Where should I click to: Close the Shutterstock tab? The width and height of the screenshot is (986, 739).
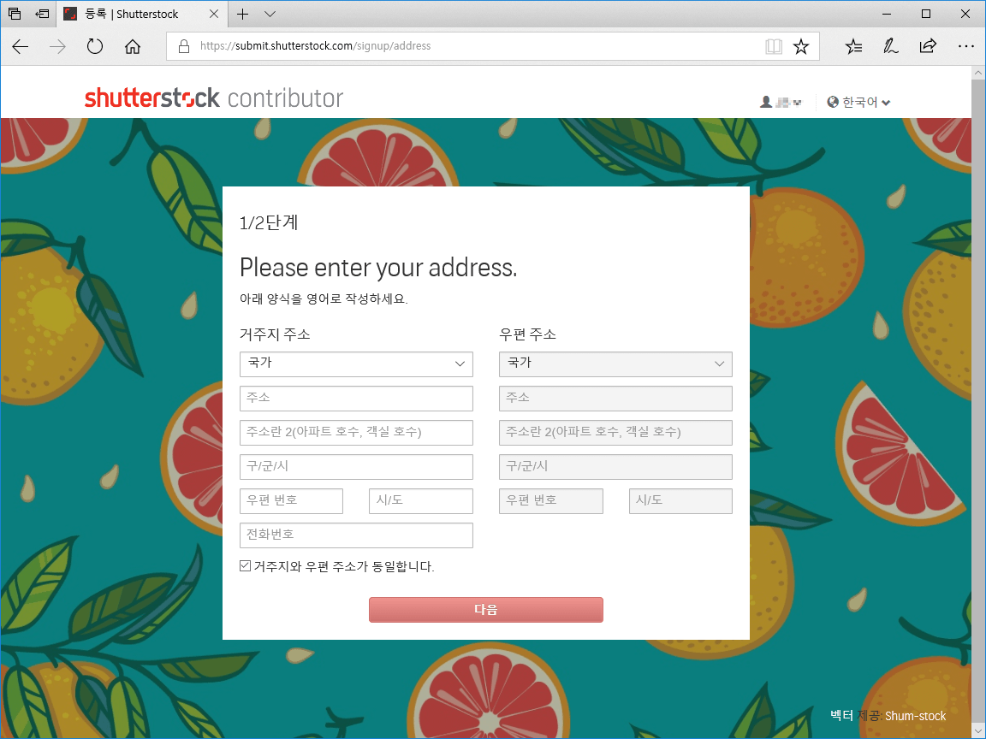tap(214, 14)
